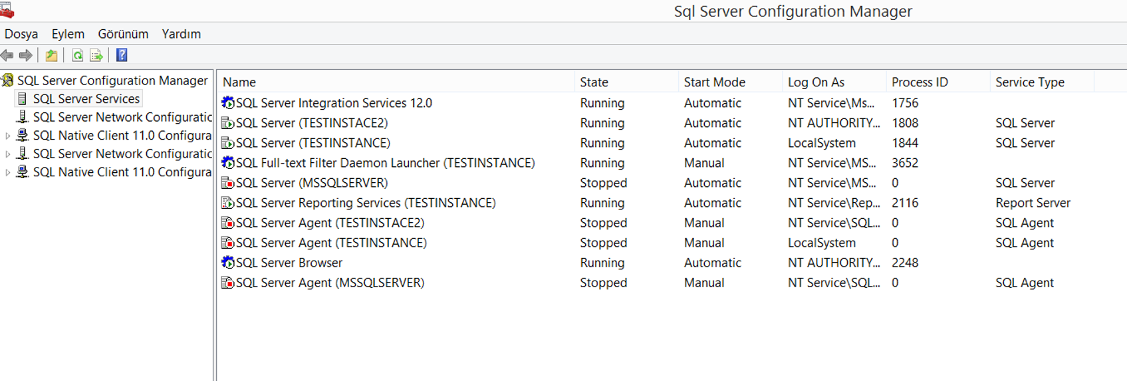Click the Up one level folder icon
Screen dimensions: 1127x381
tap(51, 55)
